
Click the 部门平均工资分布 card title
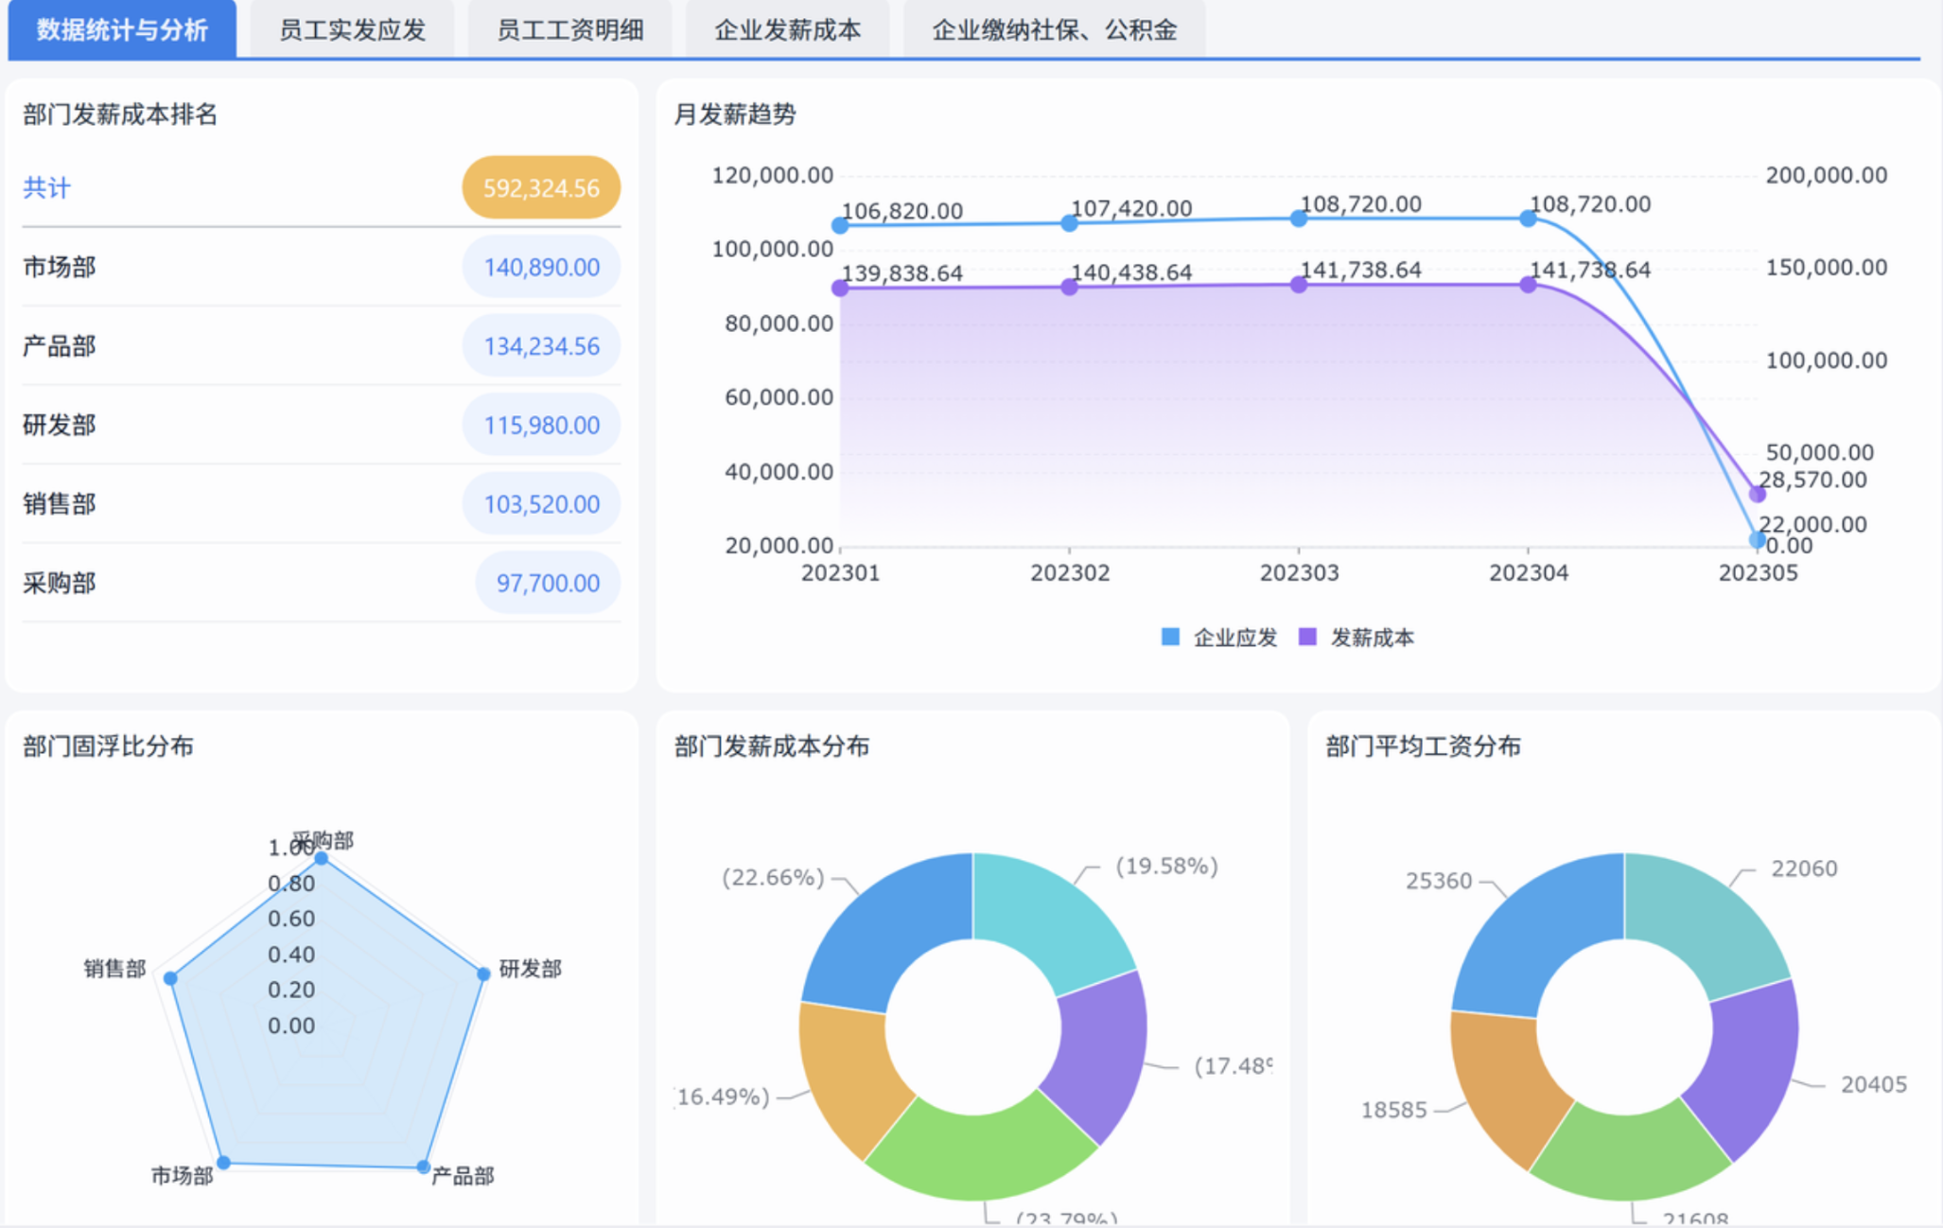pyautogui.click(x=1424, y=746)
